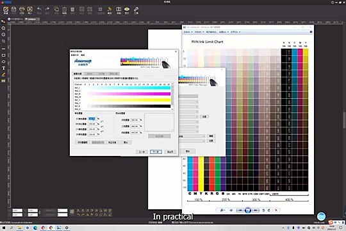346x231 pixels.
Task: Open File Explorer from the taskbar
Action: click(x=19, y=228)
